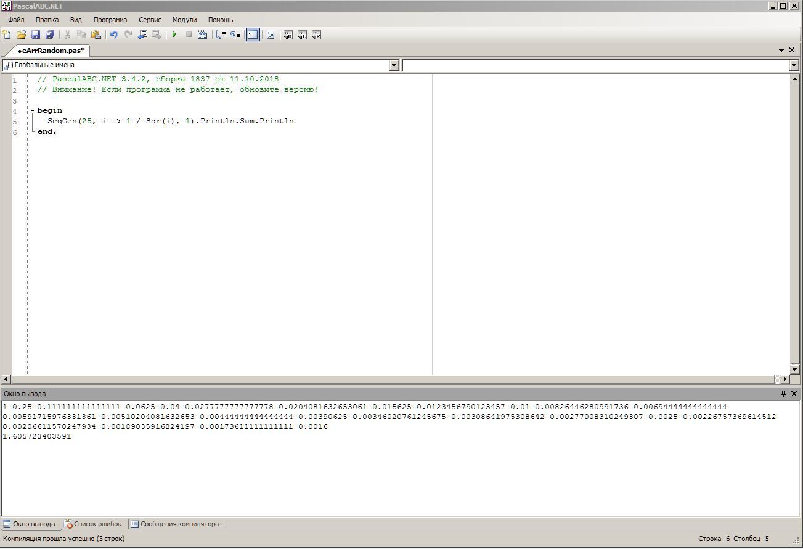803x549 pixels.
Task: Click the value 0.0016 in output
Action: coord(313,427)
